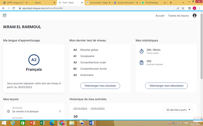Close the Altissia tab

[54, 3]
